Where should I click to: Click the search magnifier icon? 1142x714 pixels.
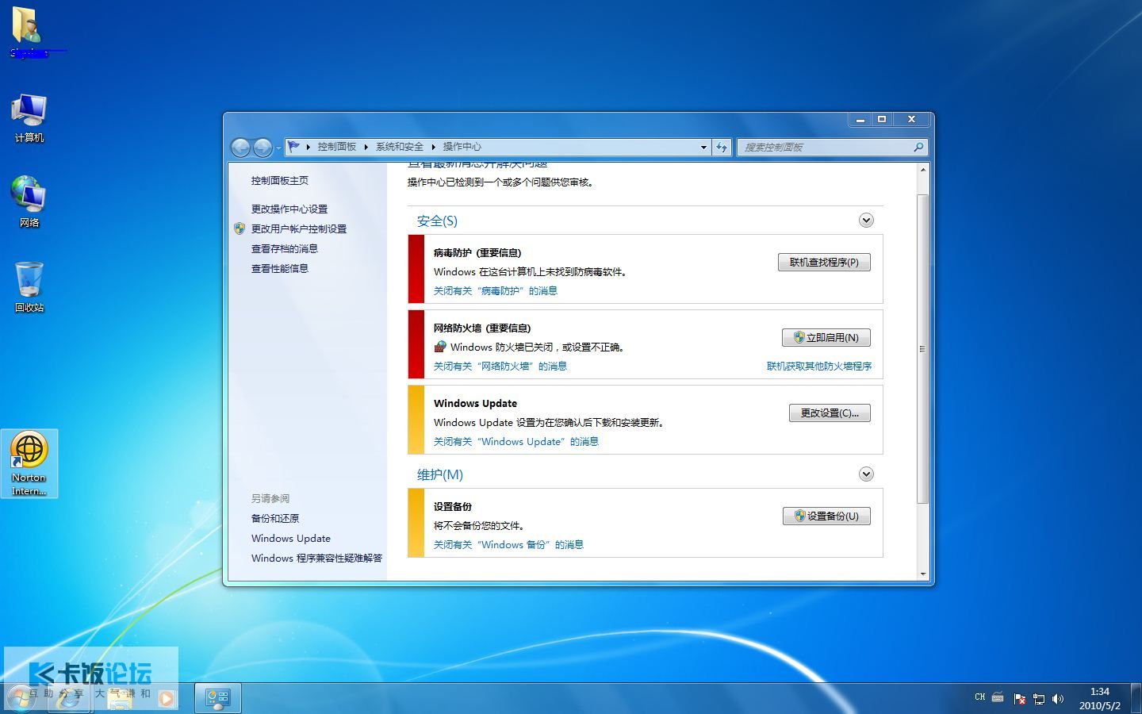point(918,147)
